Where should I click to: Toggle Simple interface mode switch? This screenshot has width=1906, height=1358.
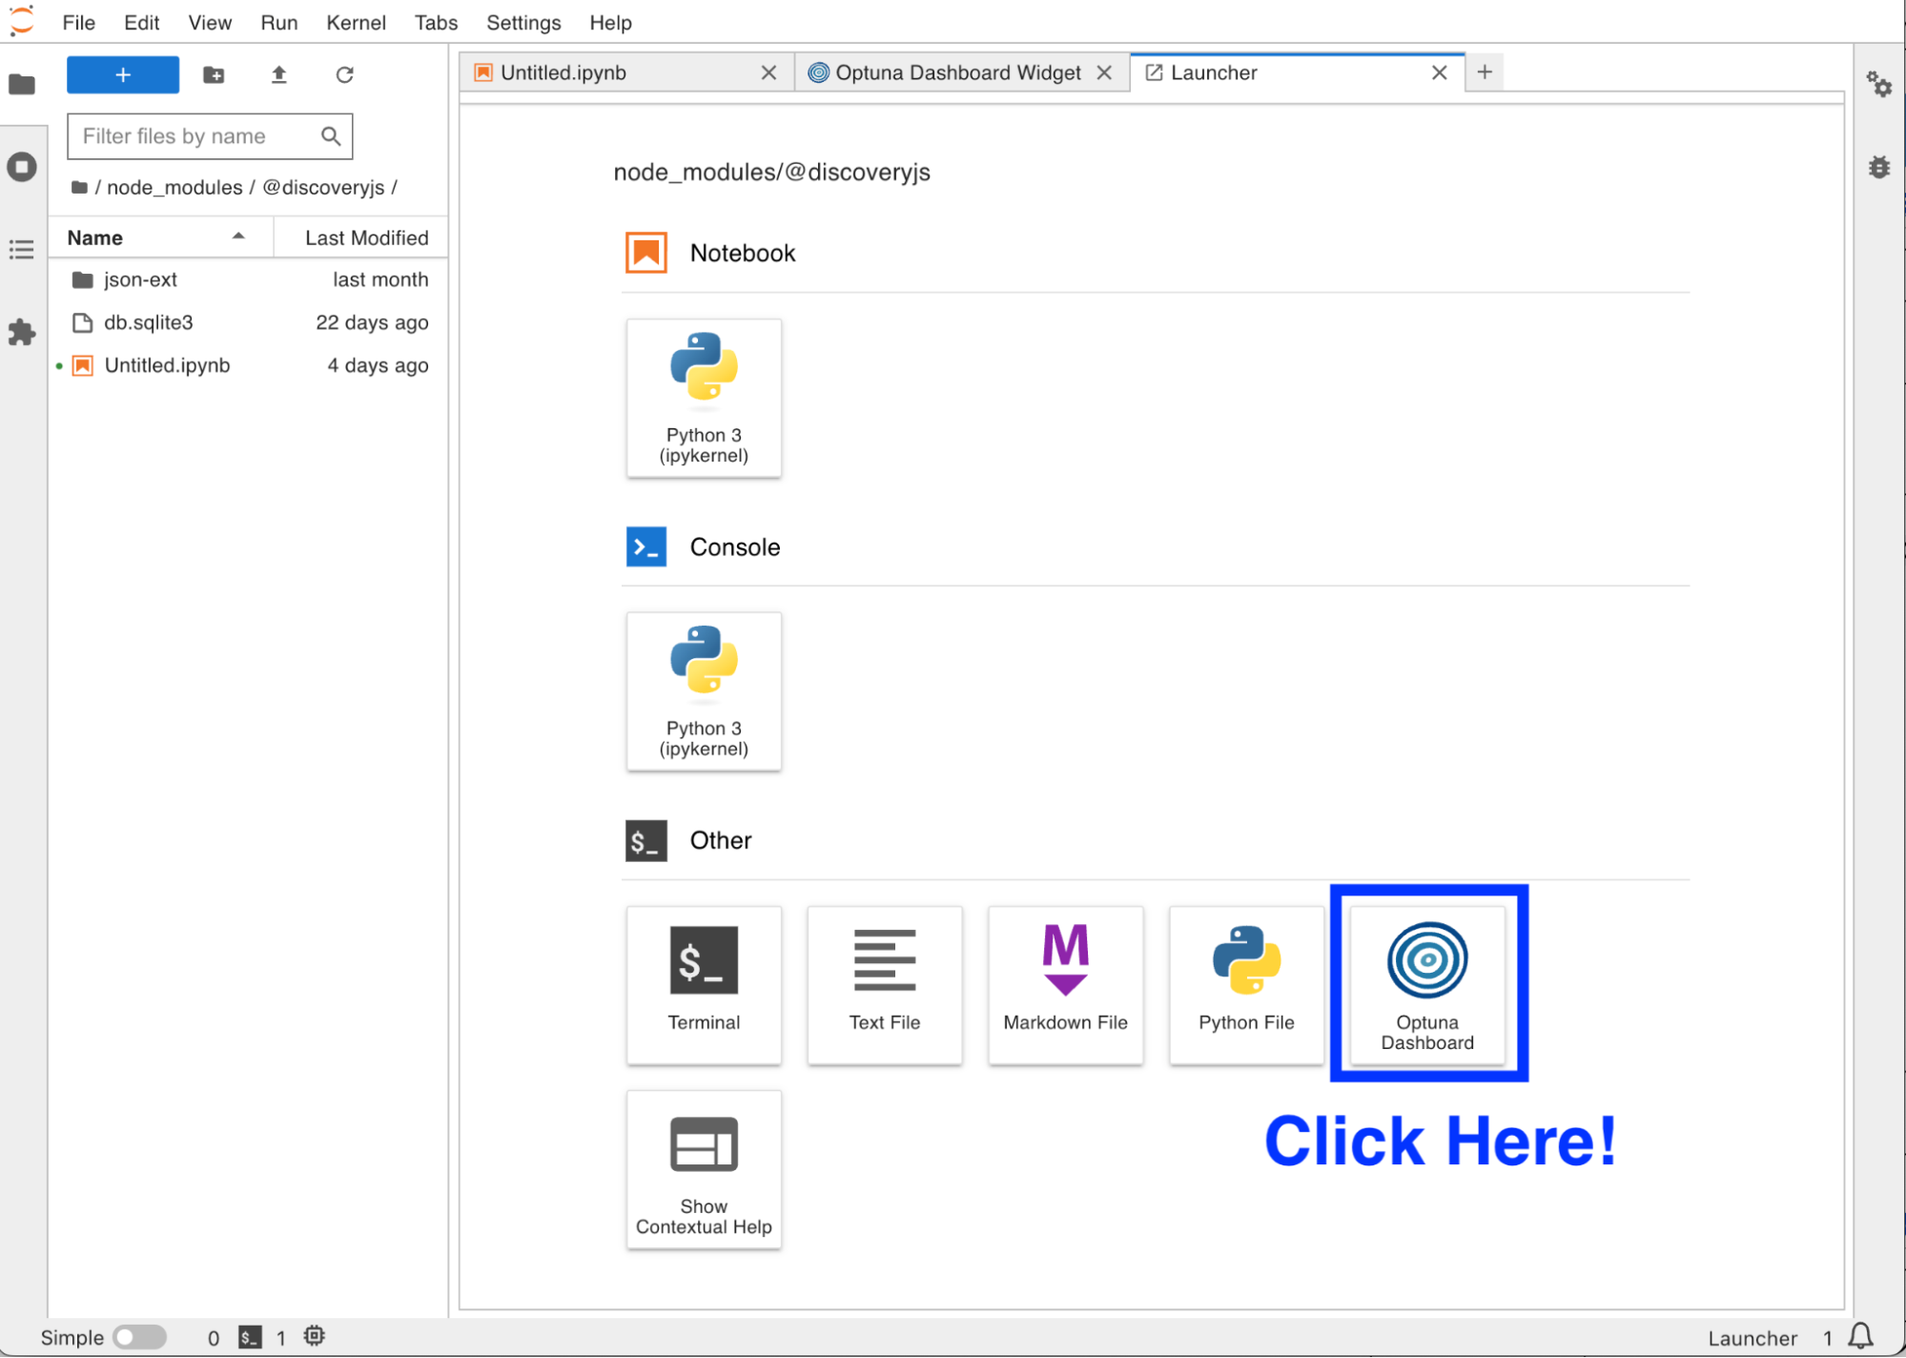139,1337
